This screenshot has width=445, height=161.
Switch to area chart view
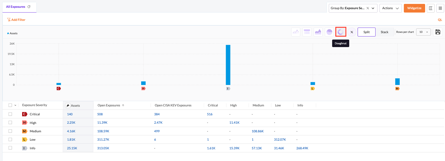pos(318,32)
